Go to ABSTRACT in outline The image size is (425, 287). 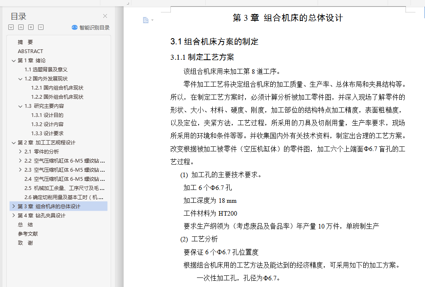[x=30, y=51]
